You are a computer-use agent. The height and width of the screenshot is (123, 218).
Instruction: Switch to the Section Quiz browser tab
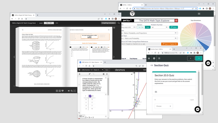click(x=159, y=49)
